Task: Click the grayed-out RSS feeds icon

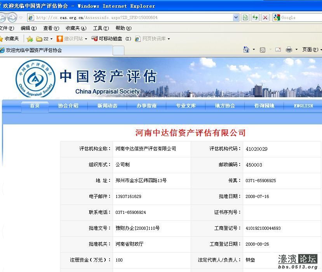Action: pyautogui.click(x=262, y=50)
